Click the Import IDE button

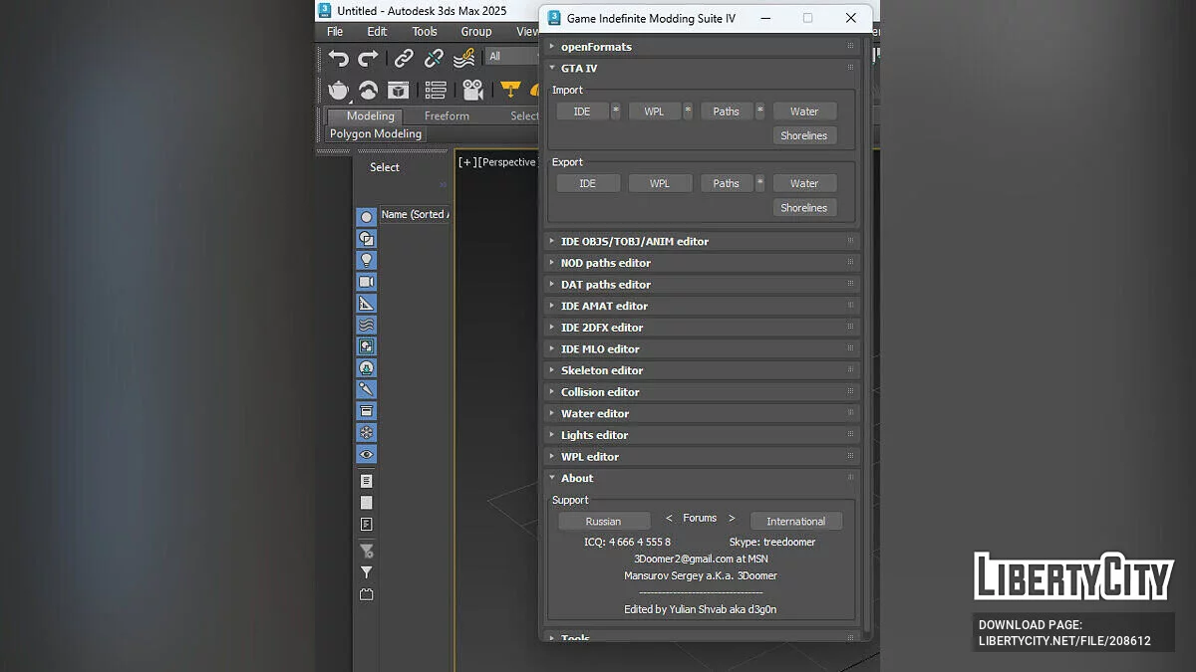pos(582,112)
